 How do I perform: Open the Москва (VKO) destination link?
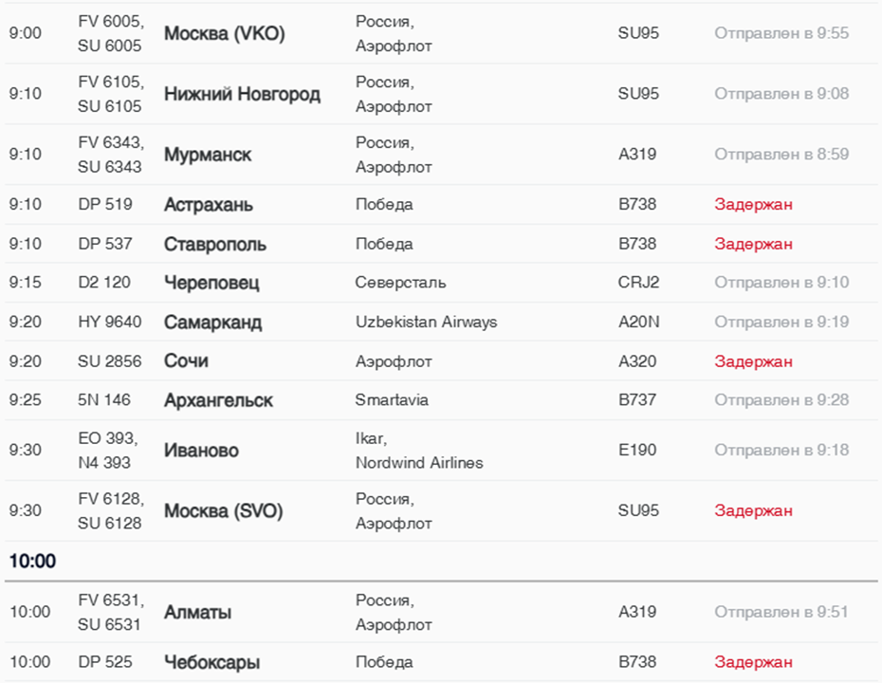(224, 34)
